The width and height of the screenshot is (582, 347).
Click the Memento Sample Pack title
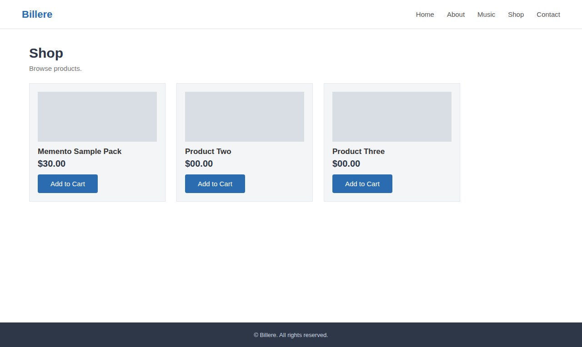80,151
